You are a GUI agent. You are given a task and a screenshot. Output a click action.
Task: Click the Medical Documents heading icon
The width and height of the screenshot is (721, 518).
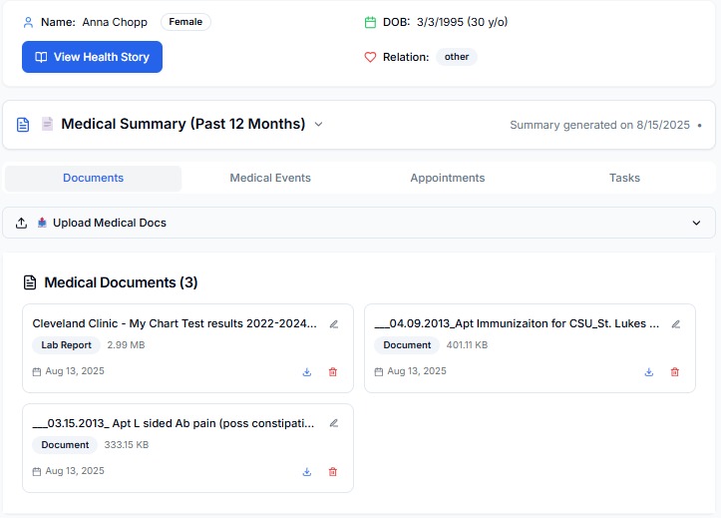coord(30,282)
